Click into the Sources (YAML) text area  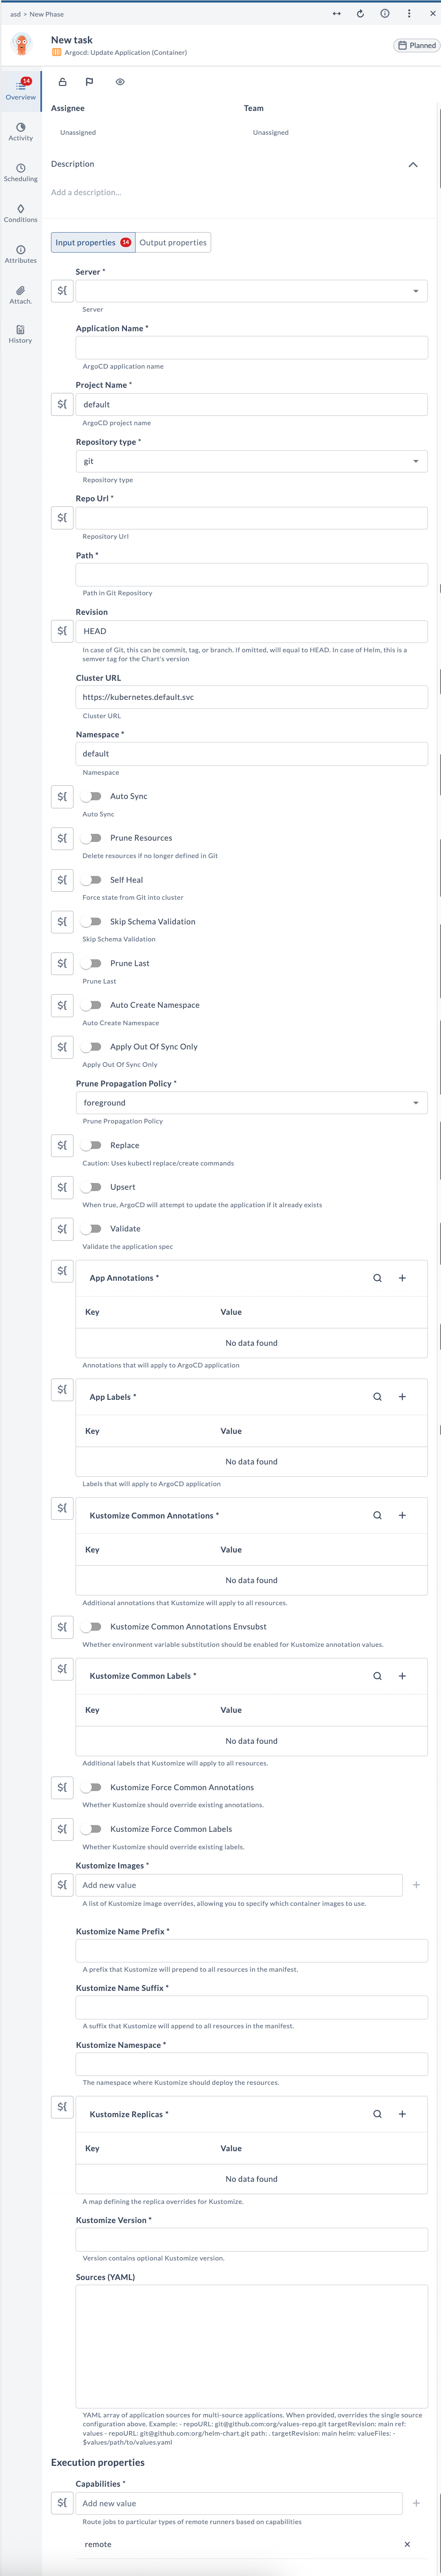[252, 2347]
